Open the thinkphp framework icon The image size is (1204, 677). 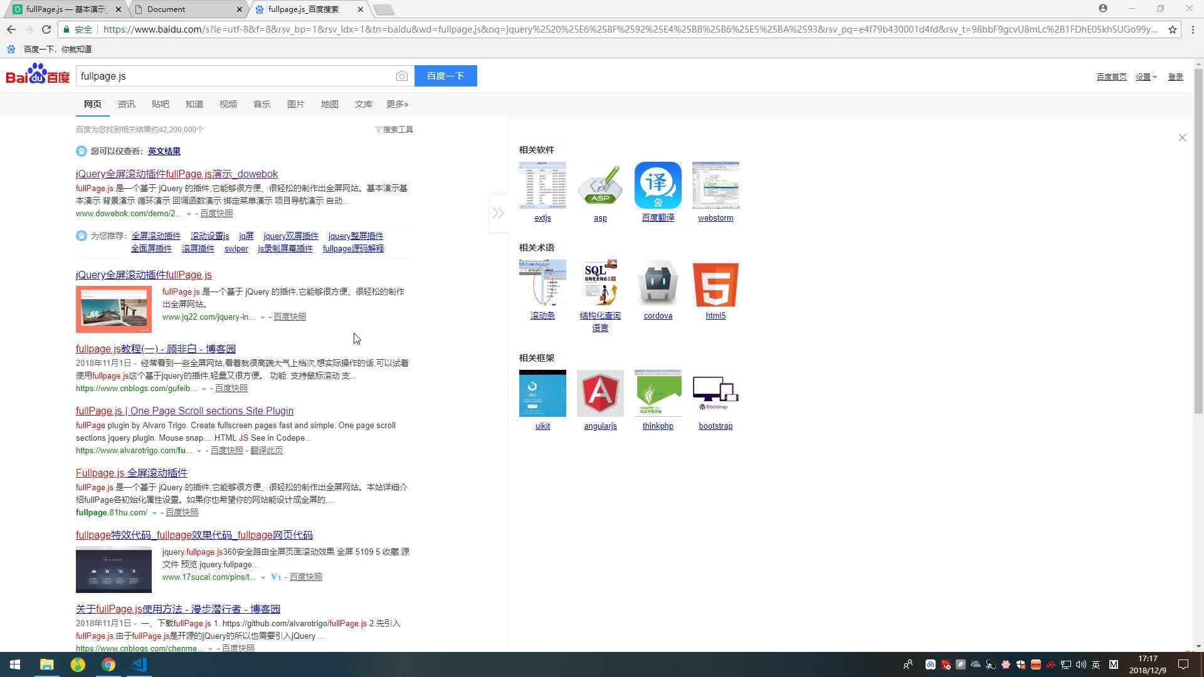[x=658, y=393]
